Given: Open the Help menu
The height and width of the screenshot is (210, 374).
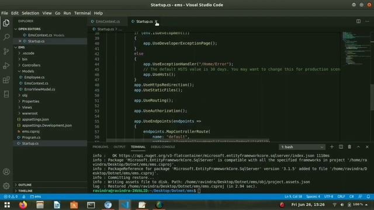Looking at the screenshot, I should point(98,13).
